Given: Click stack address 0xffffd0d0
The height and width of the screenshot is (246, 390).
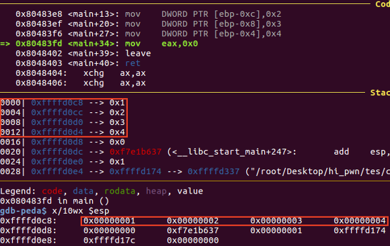Looking at the screenshot, I should (57, 122).
